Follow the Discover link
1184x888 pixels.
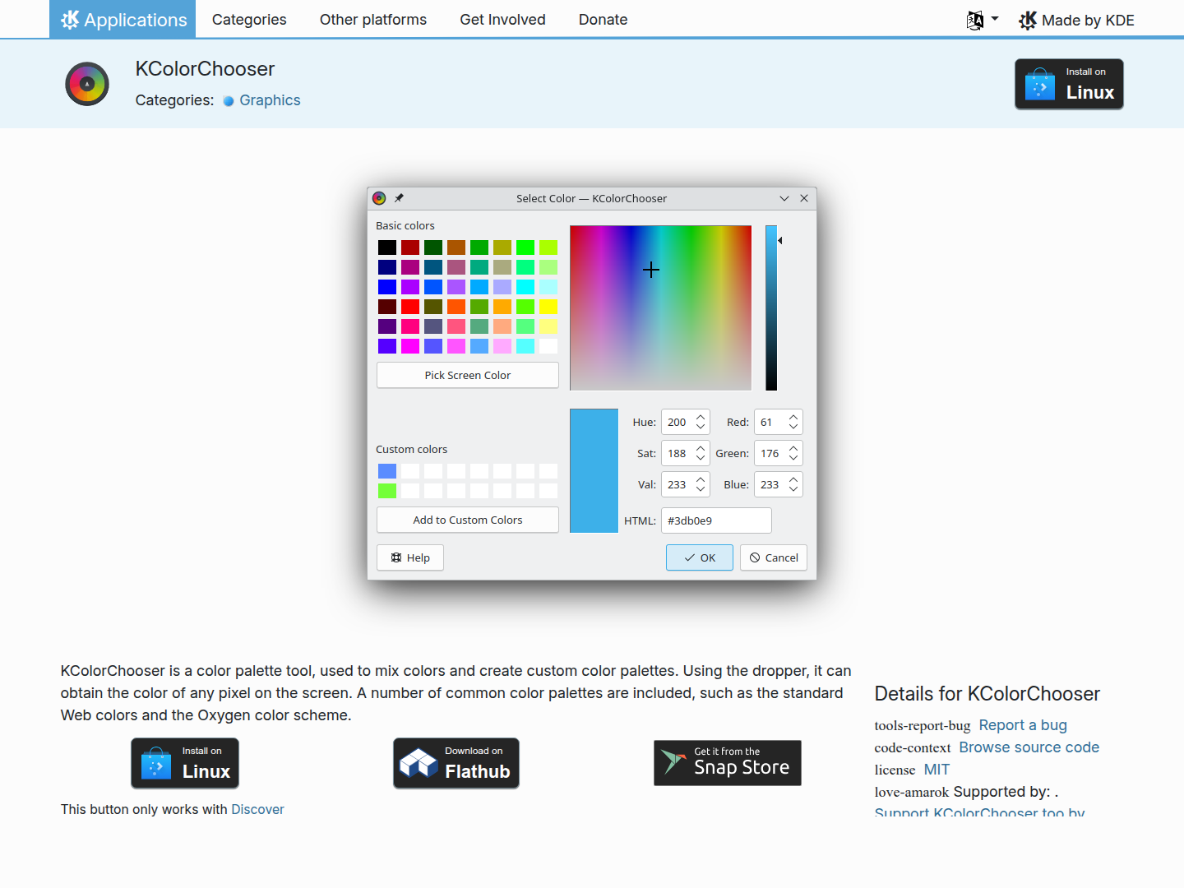[x=257, y=809]
